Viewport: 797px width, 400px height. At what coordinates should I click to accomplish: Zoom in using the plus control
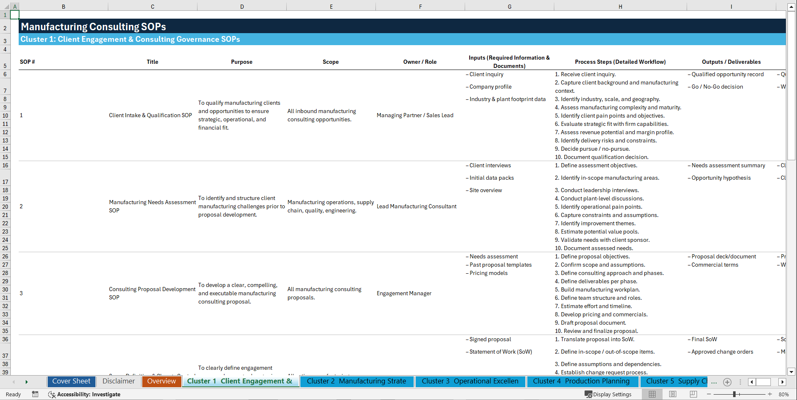(770, 394)
